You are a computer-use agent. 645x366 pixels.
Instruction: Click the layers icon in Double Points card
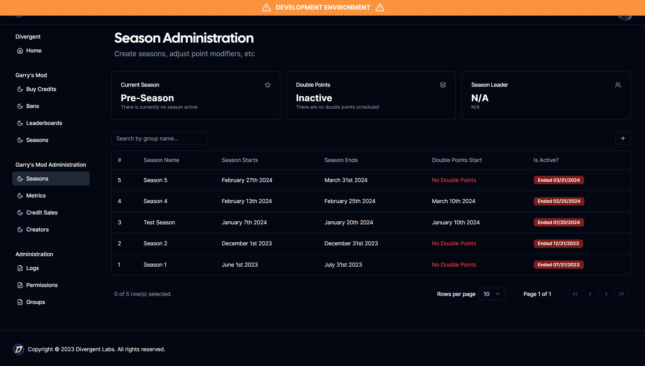443,85
